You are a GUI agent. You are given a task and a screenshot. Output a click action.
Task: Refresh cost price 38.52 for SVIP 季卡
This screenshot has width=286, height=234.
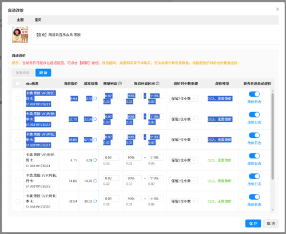(95, 201)
